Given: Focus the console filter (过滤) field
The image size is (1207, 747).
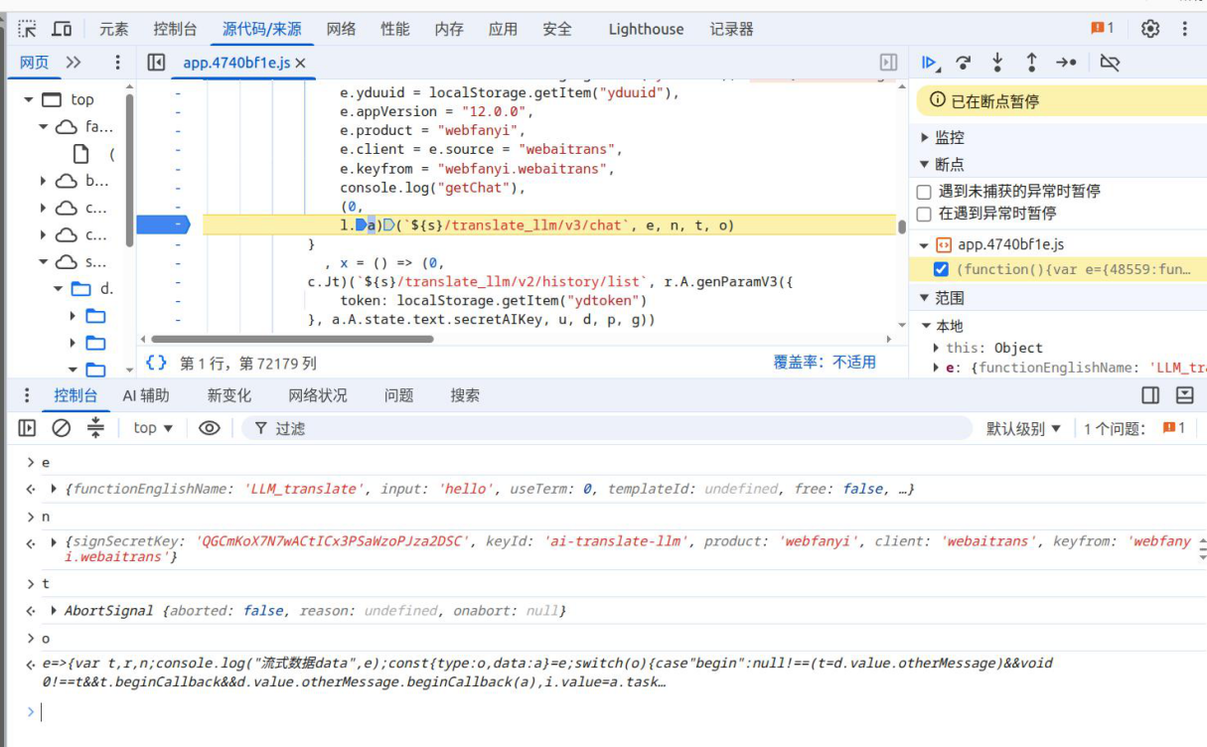Looking at the screenshot, I should pyautogui.click(x=606, y=428).
